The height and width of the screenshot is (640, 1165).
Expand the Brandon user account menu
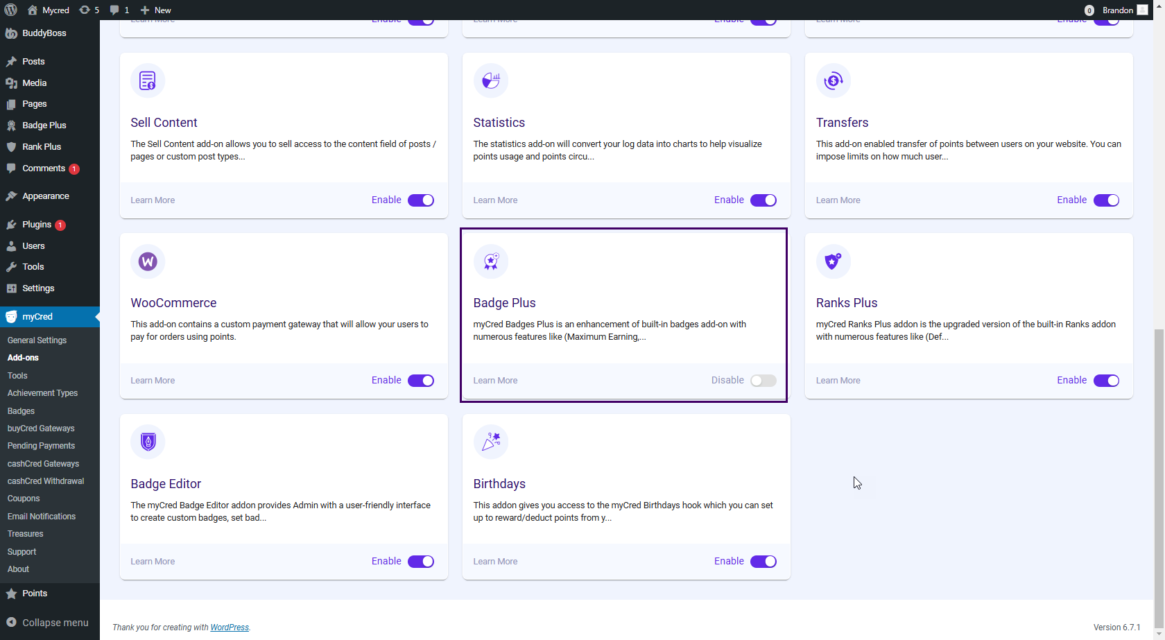pos(1116,10)
